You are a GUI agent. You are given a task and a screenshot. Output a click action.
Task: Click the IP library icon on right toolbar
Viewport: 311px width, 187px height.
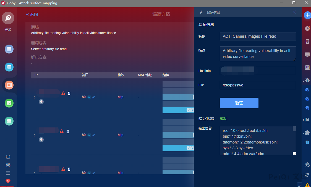tap(307, 67)
